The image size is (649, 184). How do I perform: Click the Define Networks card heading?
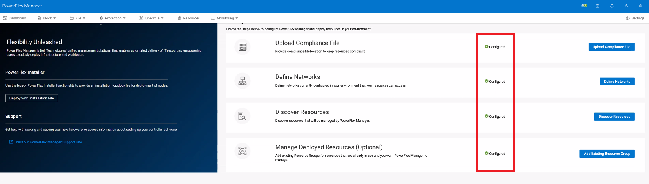(297, 77)
